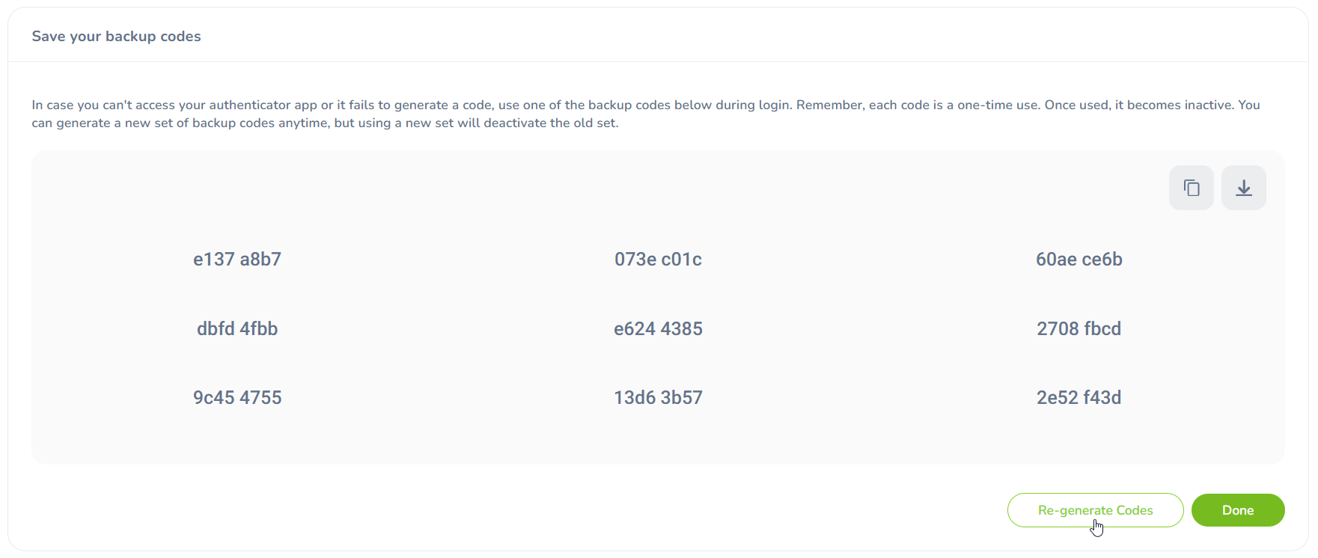The image size is (1318, 558).
Task: Download the backup codes file
Action: [1243, 188]
